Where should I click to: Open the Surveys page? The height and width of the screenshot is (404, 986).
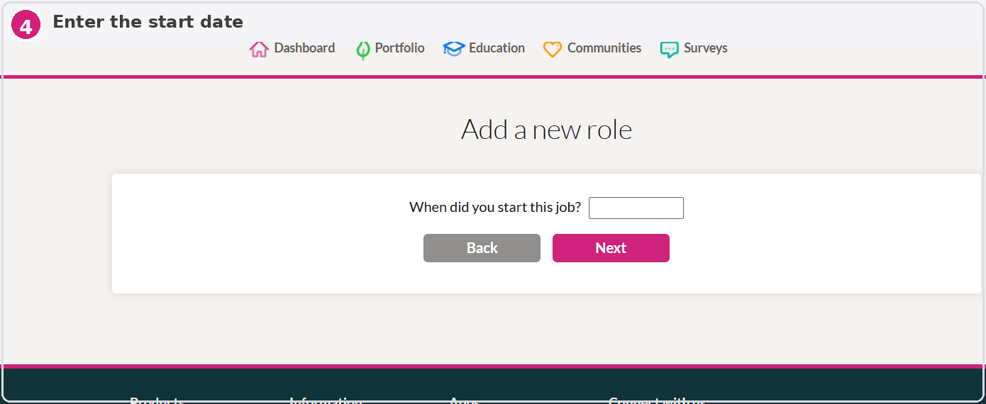pos(706,48)
